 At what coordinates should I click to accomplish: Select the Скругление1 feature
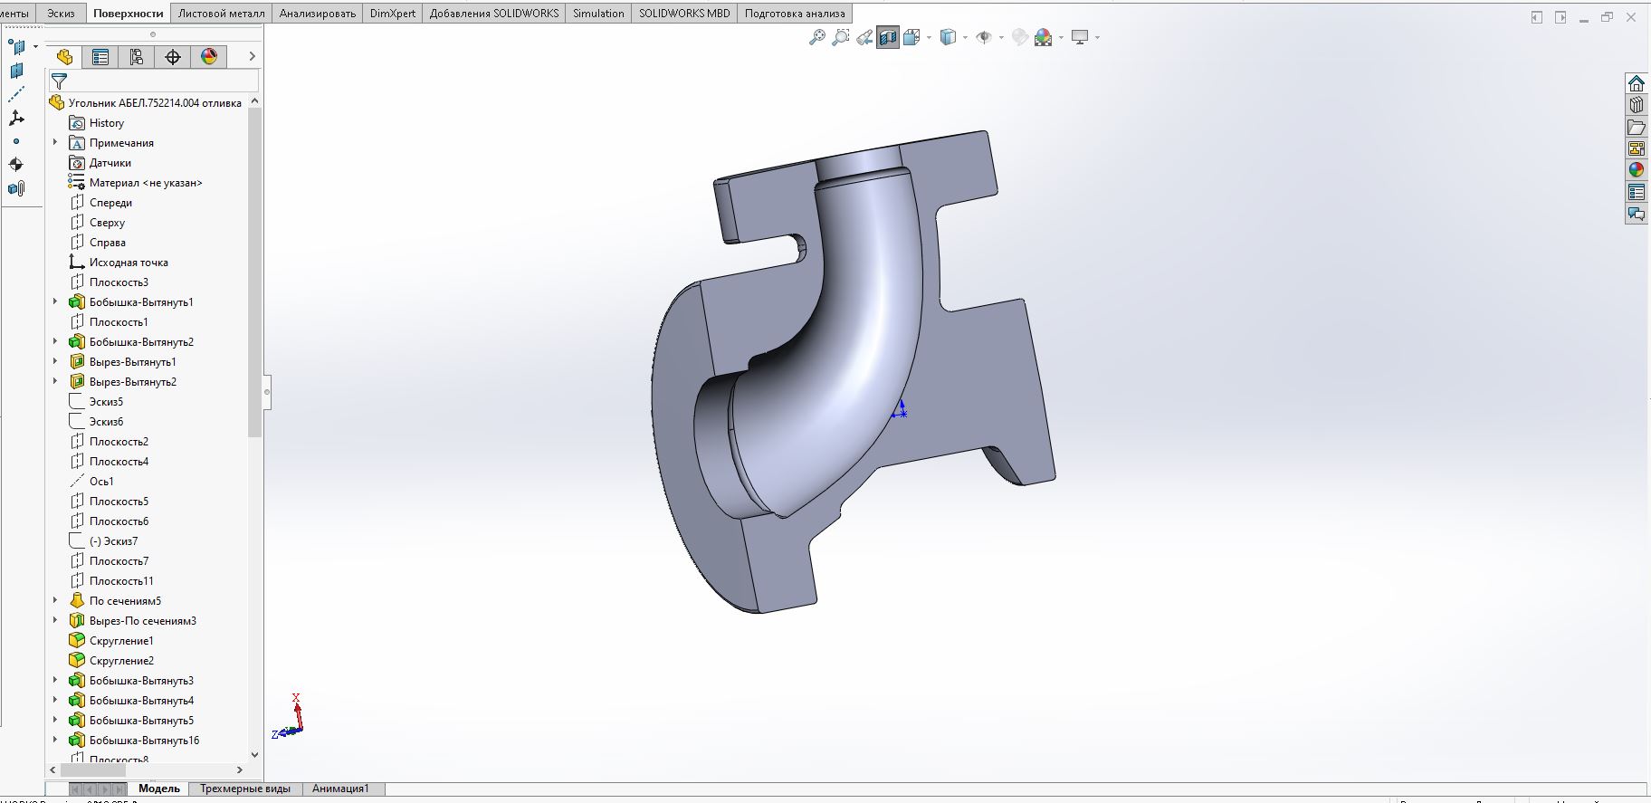(x=121, y=641)
